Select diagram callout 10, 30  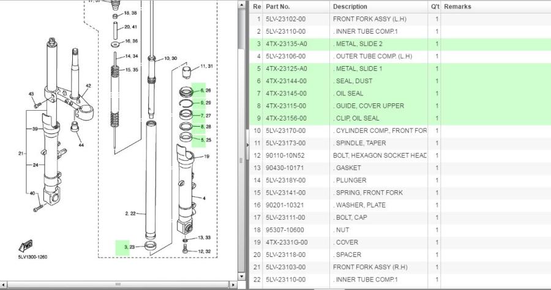coord(170,58)
